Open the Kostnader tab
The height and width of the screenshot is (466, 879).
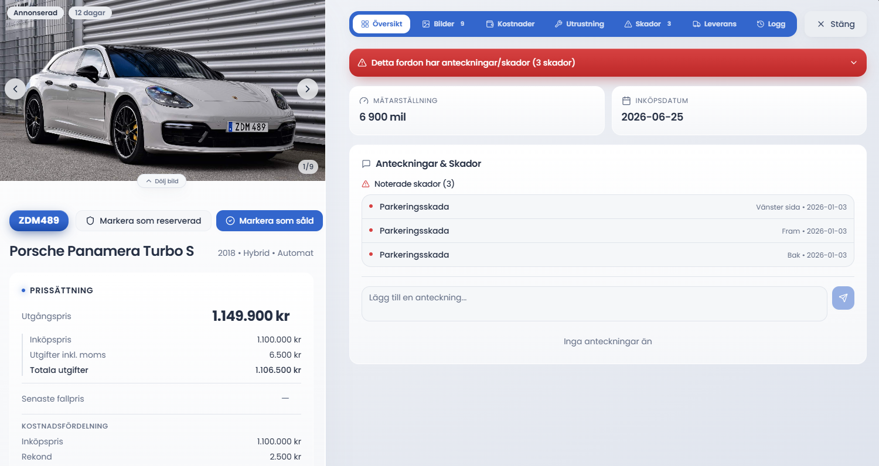pos(510,24)
